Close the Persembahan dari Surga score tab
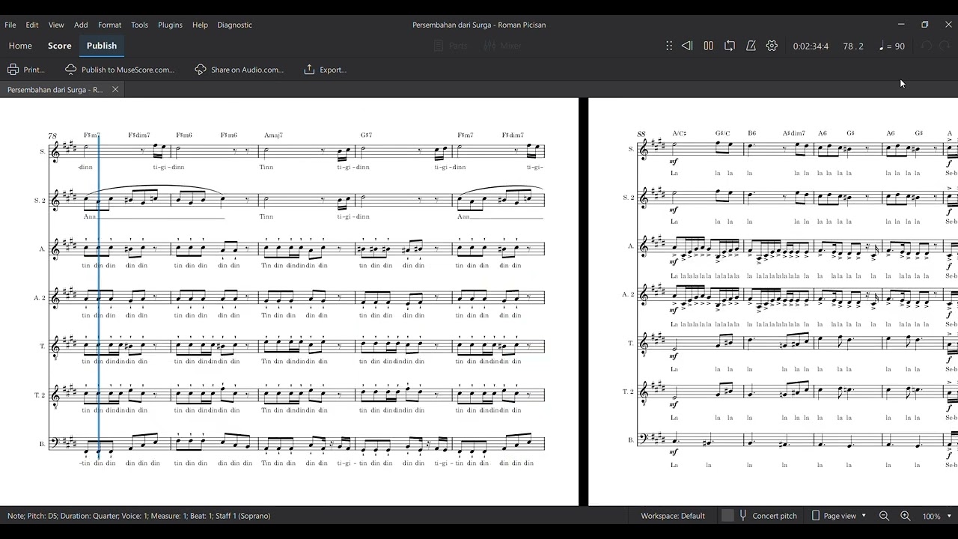This screenshot has height=539, width=958. (x=115, y=89)
